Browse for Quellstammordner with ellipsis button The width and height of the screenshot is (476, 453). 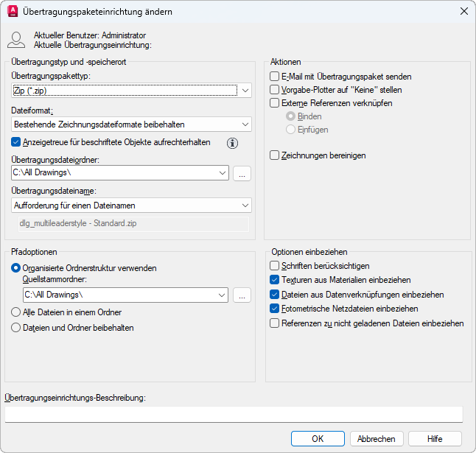point(242,295)
